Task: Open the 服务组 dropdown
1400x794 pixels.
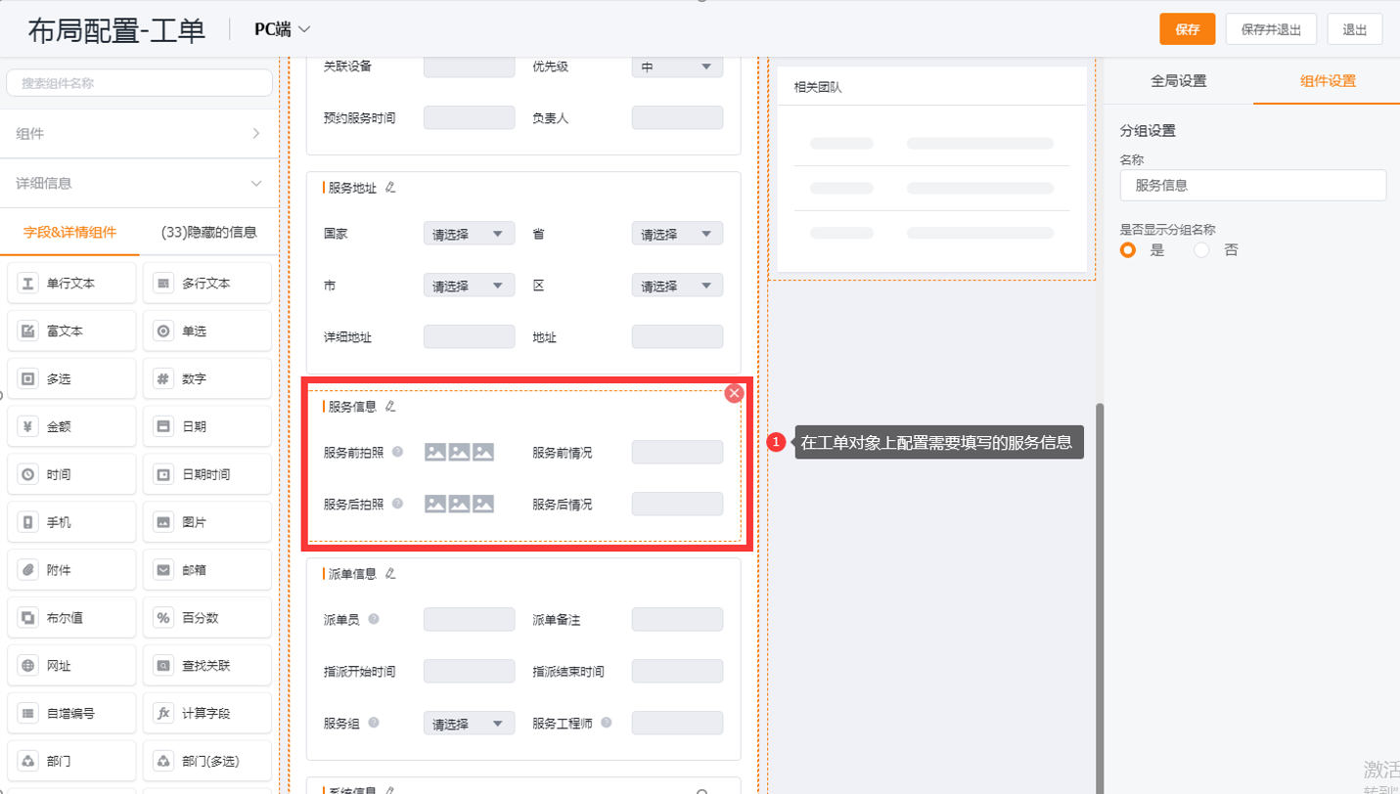Action: pos(469,724)
